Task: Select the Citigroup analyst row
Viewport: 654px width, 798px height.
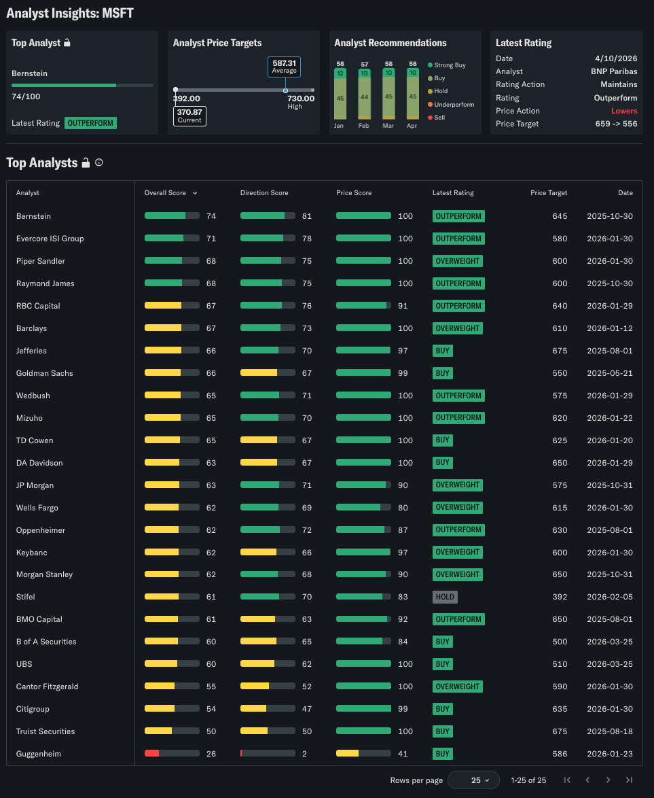Action: coord(325,709)
